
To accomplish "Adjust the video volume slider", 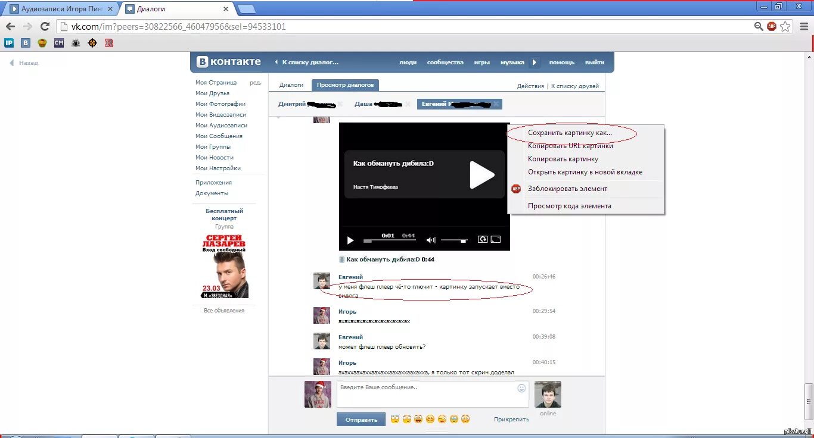I will [x=454, y=240].
